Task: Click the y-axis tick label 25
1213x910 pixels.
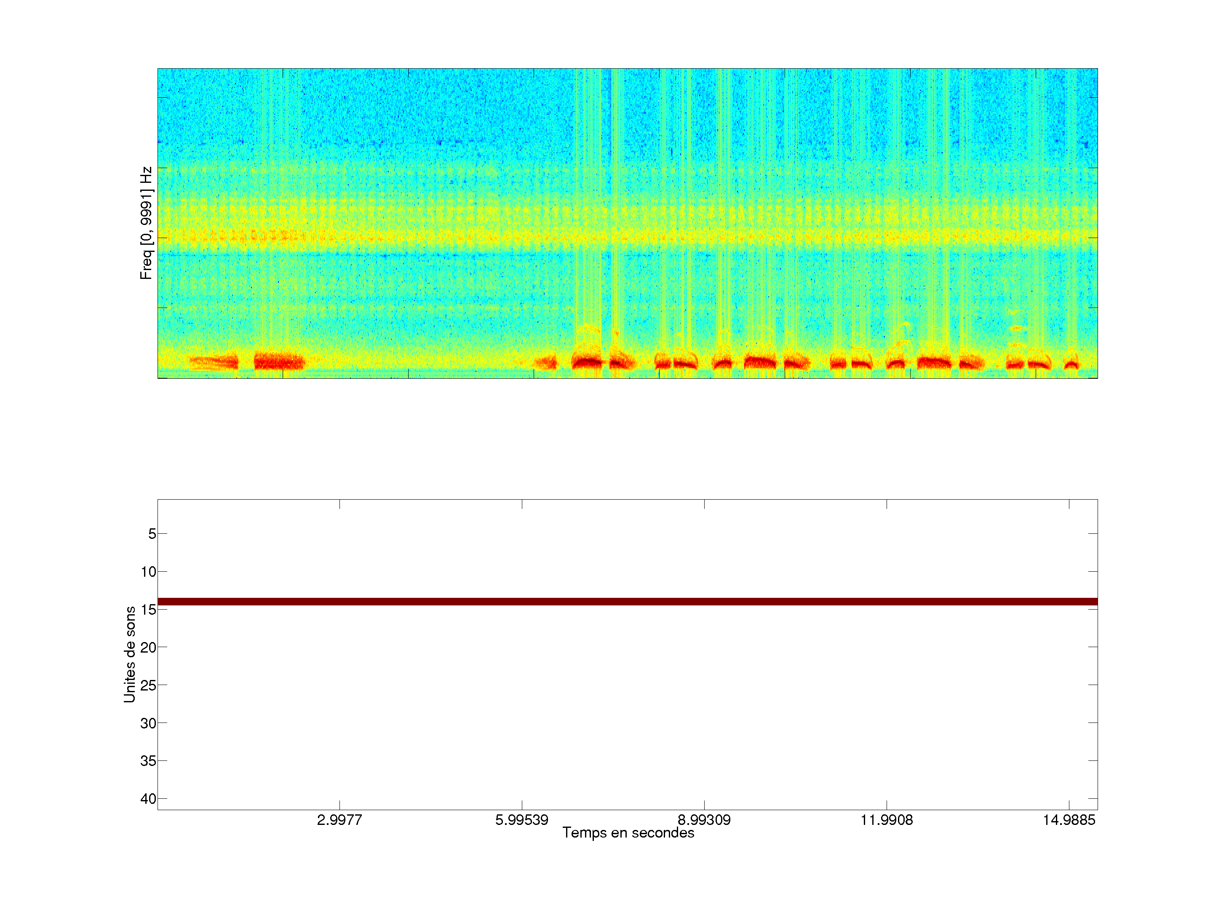Action: (x=148, y=685)
